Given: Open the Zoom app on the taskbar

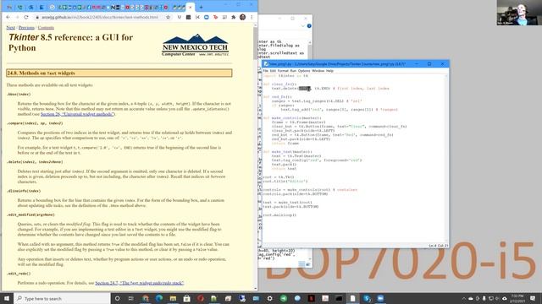Looking at the screenshot, I should (380, 298).
